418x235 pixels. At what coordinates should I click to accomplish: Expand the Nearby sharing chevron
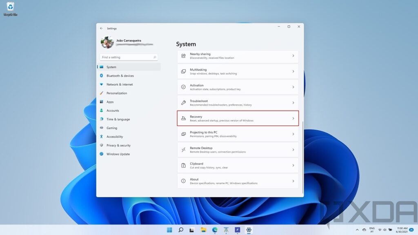293,56
